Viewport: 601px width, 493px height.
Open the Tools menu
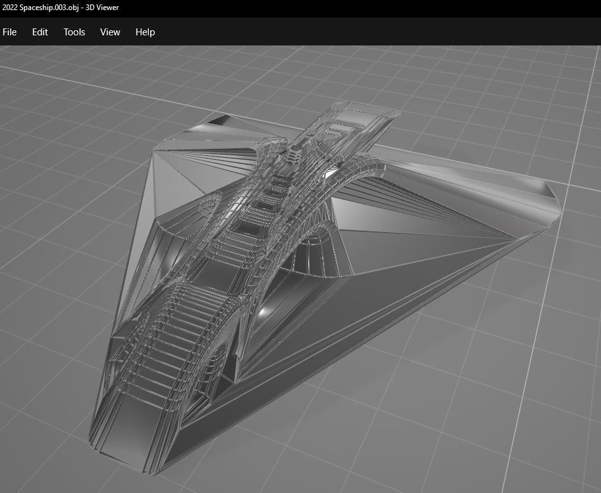click(74, 32)
